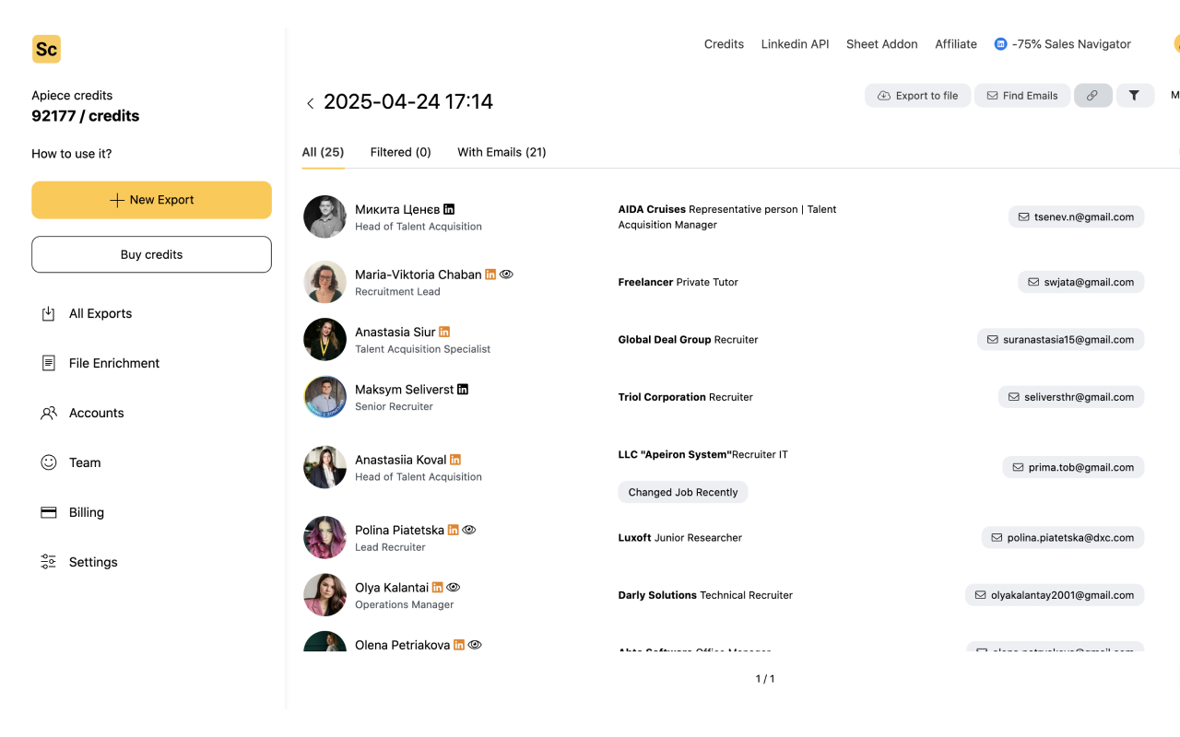Toggle eye icon for Olya Kalantai
The width and height of the screenshot is (1180, 737).
coord(454,587)
